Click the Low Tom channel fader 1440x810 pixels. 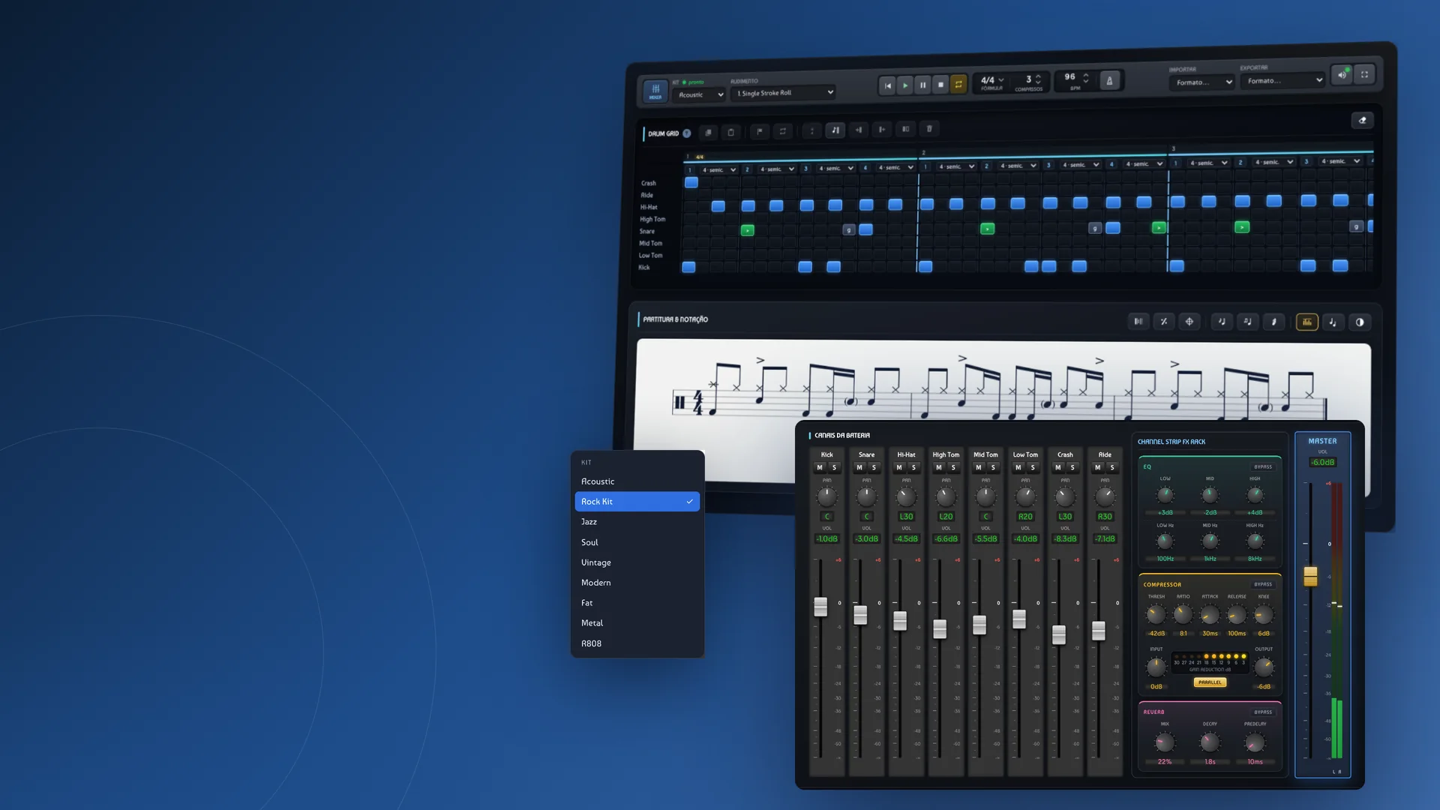click(1019, 619)
